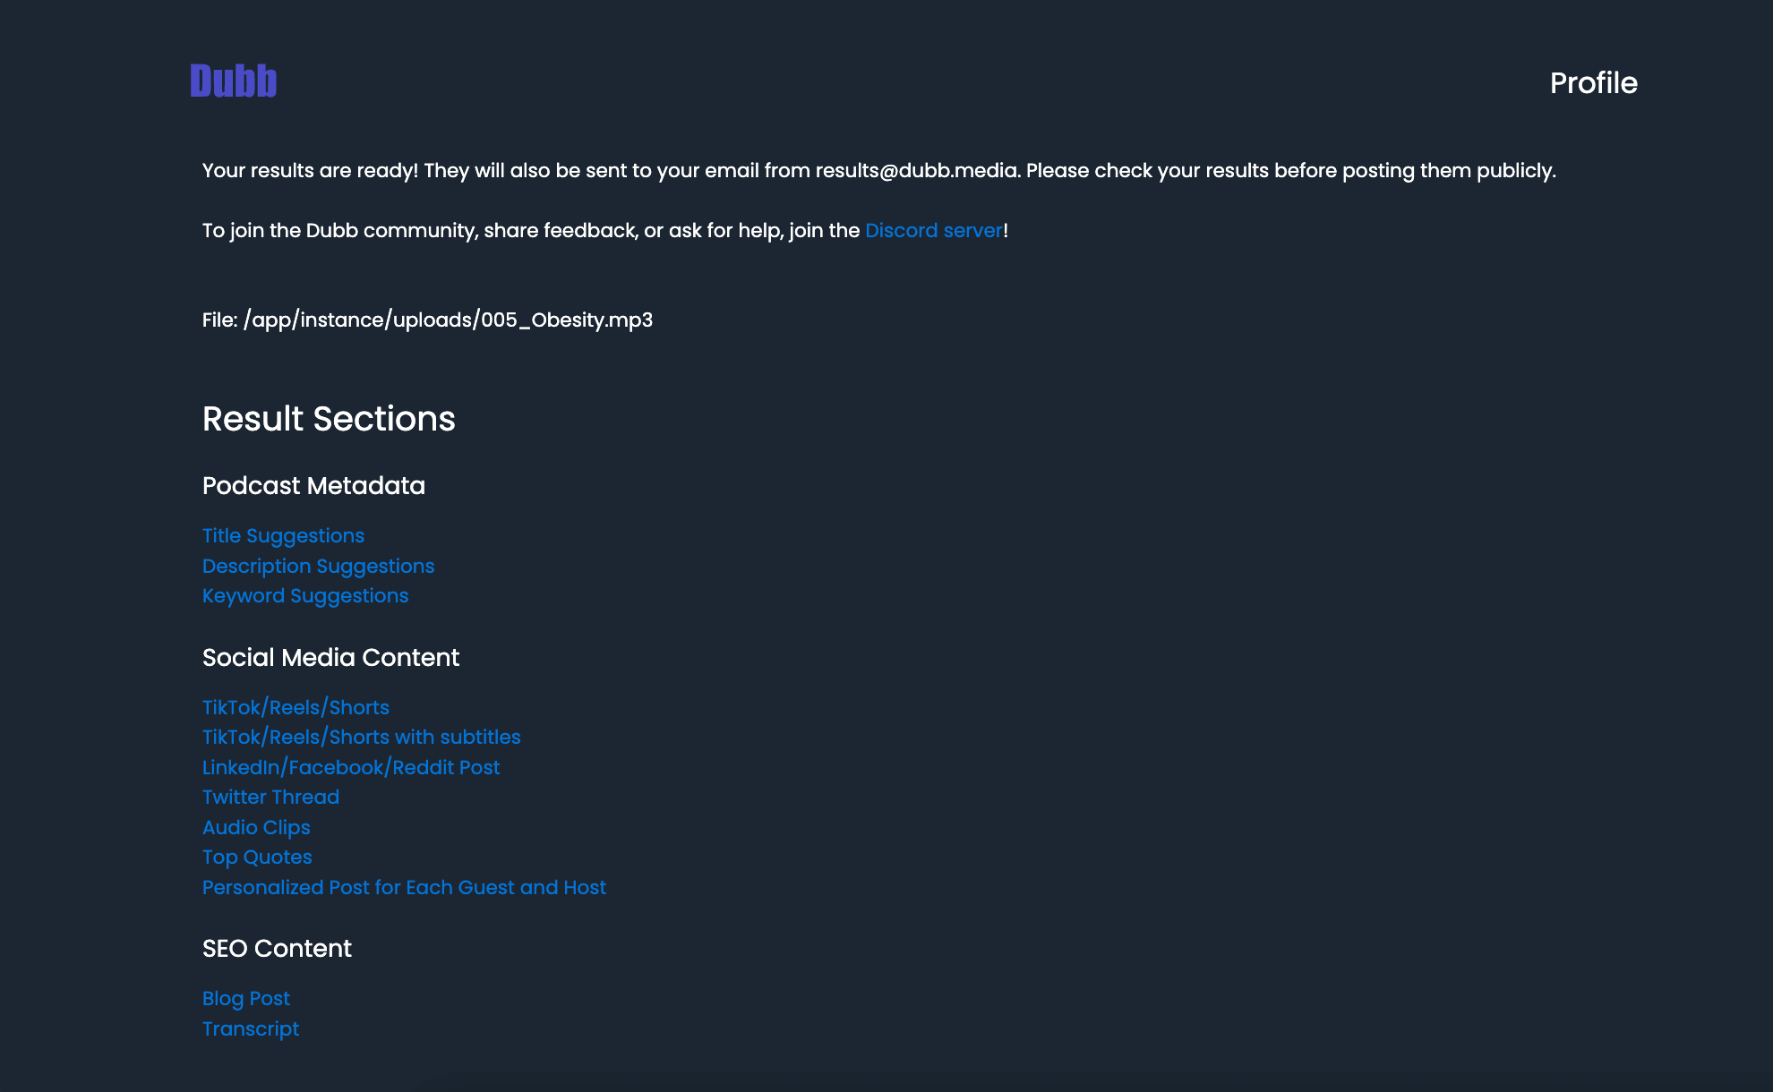This screenshot has height=1092, width=1773.
Task: Open LinkedIn/Facebook/Reddit Post
Action: pyautogui.click(x=351, y=767)
